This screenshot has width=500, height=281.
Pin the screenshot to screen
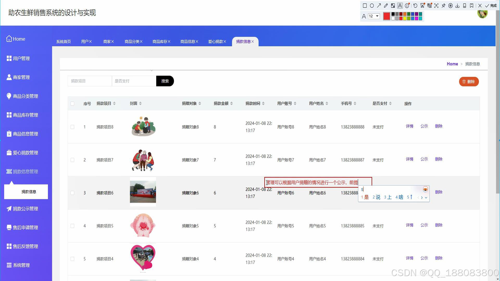tap(443, 6)
